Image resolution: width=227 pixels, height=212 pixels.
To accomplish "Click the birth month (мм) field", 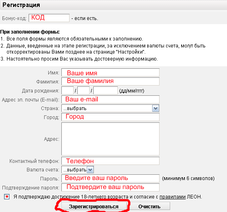I will (x=83, y=90).
